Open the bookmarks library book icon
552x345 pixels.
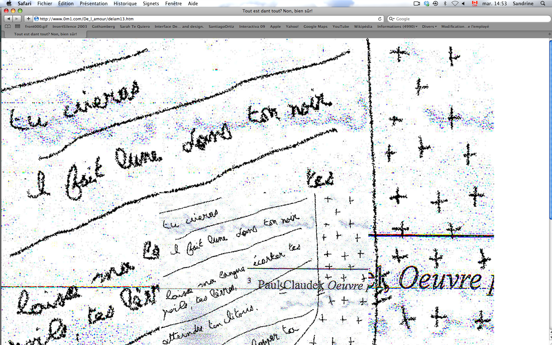coord(8,27)
